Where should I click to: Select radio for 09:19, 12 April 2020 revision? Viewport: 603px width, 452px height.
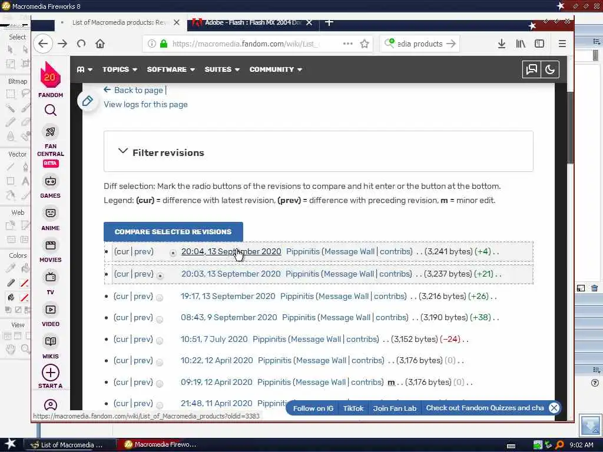coord(160,384)
